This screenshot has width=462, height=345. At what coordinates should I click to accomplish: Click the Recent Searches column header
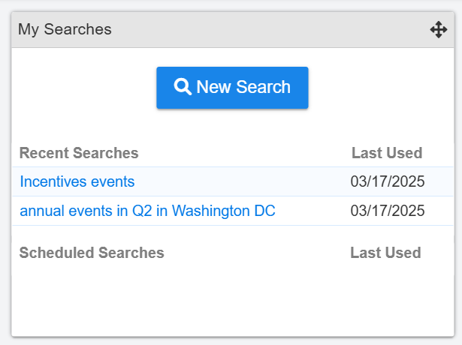tap(79, 153)
